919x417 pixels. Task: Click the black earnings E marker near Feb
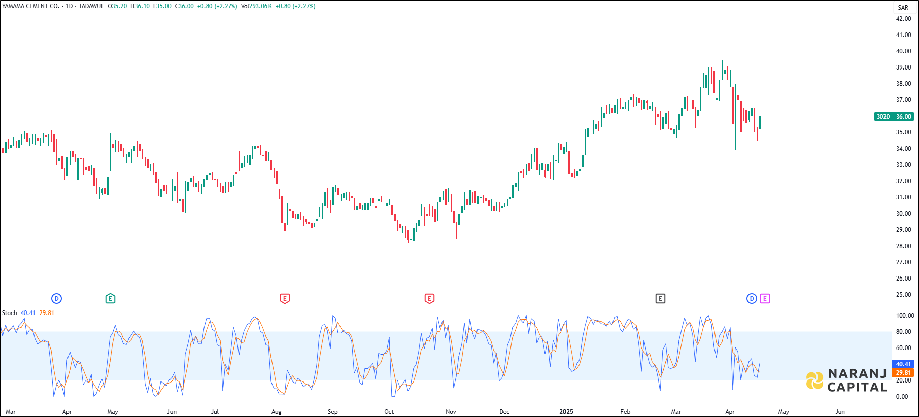pyautogui.click(x=660, y=299)
